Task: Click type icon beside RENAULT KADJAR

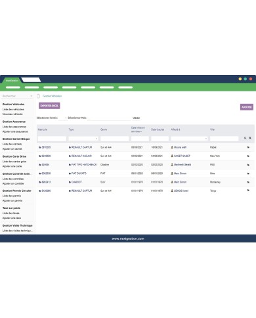Action: coord(70,156)
